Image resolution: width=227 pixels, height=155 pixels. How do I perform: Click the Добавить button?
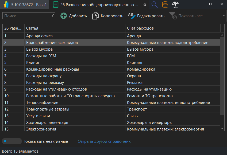click(74, 16)
